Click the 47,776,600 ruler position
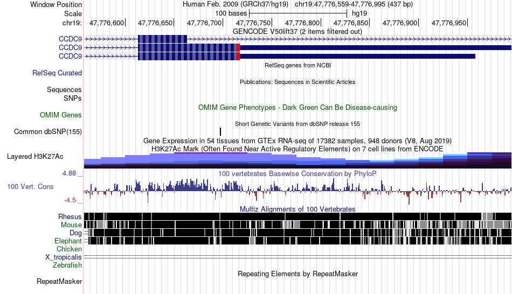The width and height of the screenshot is (512, 294). click(107, 23)
